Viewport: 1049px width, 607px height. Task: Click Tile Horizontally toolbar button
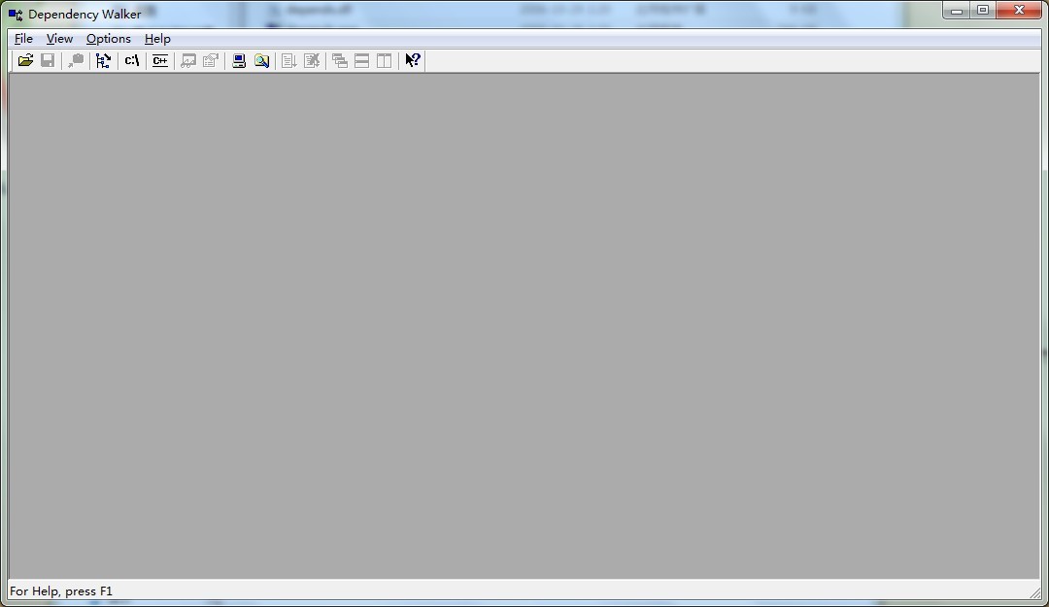pos(361,60)
